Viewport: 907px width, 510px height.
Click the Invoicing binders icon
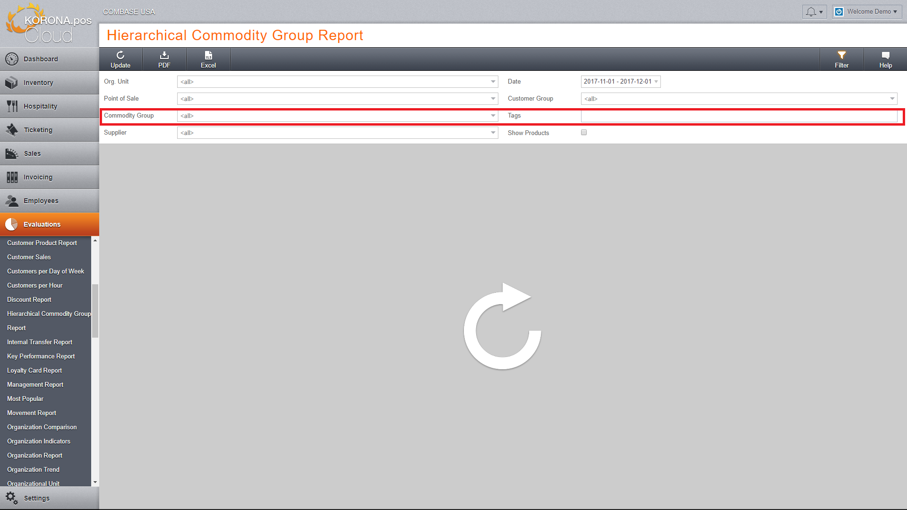coord(12,177)
